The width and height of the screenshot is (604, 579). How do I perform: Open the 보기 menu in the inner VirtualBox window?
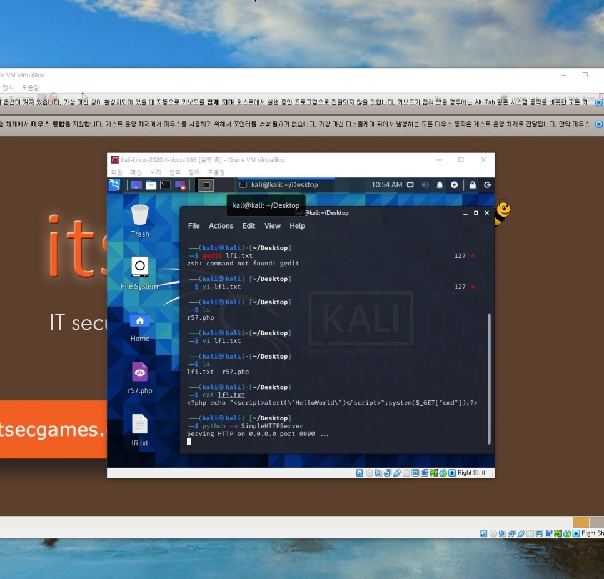click(155, 172)
